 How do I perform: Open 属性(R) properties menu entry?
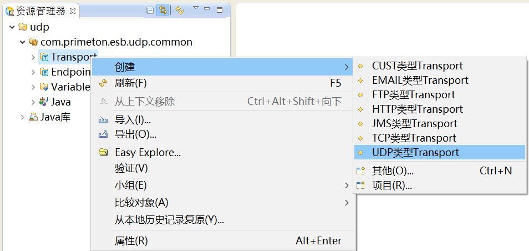[131, 240]
